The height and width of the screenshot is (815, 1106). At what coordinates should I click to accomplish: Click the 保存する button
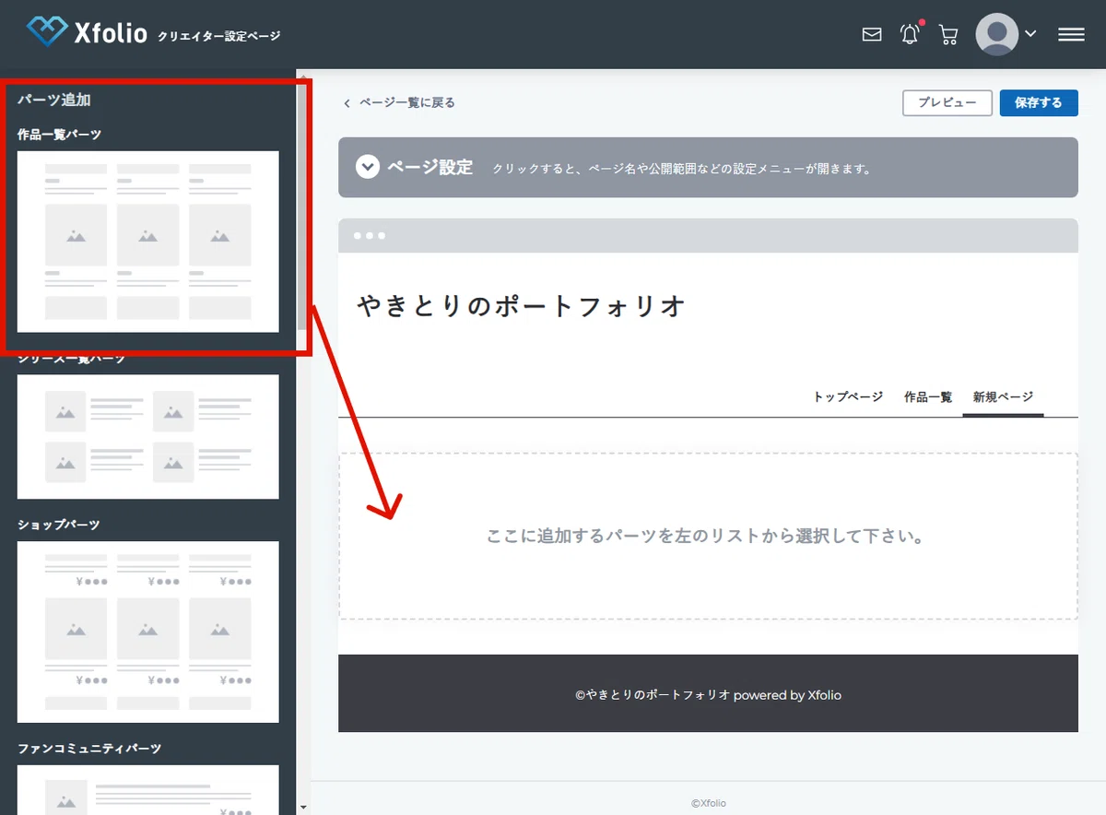click(1039, 102)
